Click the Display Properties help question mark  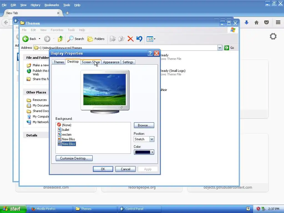150,53
